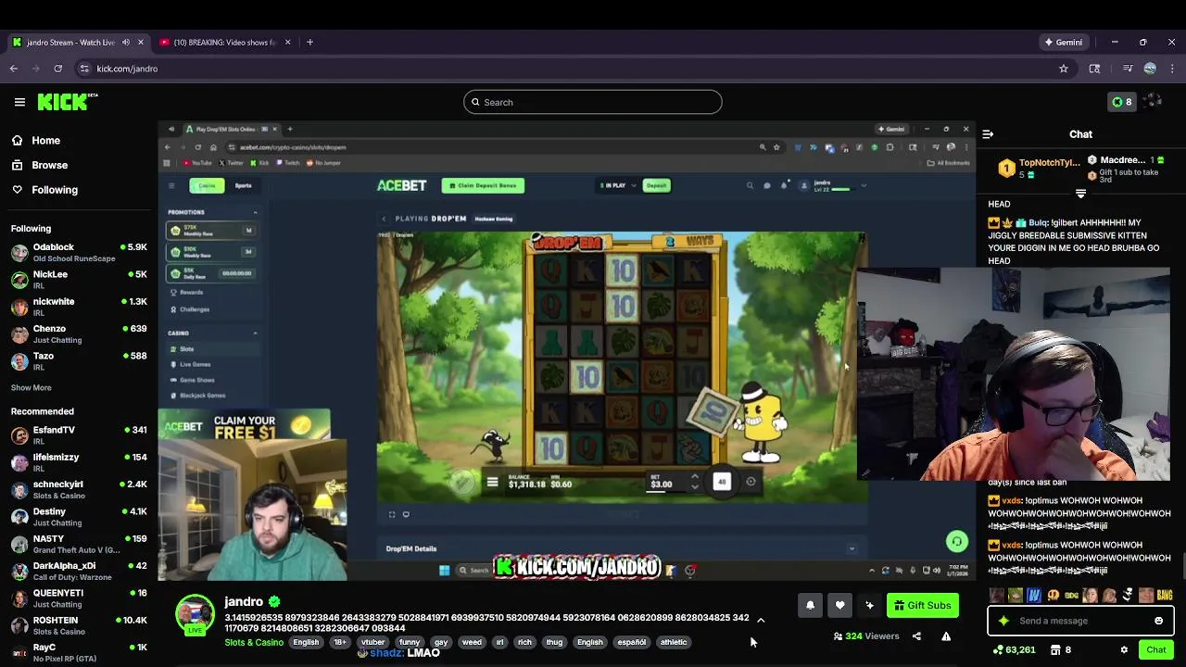
Task: Open RayC recommended channel
Action: pos(79,652)
